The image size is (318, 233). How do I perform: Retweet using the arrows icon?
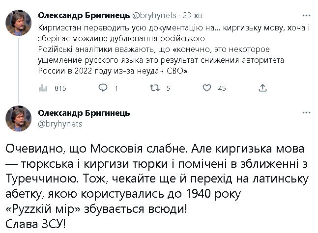[x=155, y=88]
